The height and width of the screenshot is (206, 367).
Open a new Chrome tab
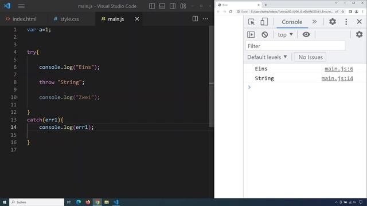pos(266,5)
